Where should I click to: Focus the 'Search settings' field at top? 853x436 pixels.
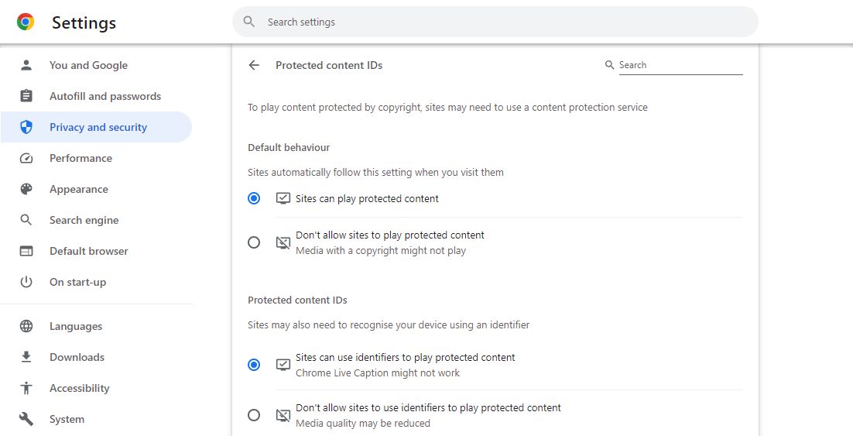(495, 22)
